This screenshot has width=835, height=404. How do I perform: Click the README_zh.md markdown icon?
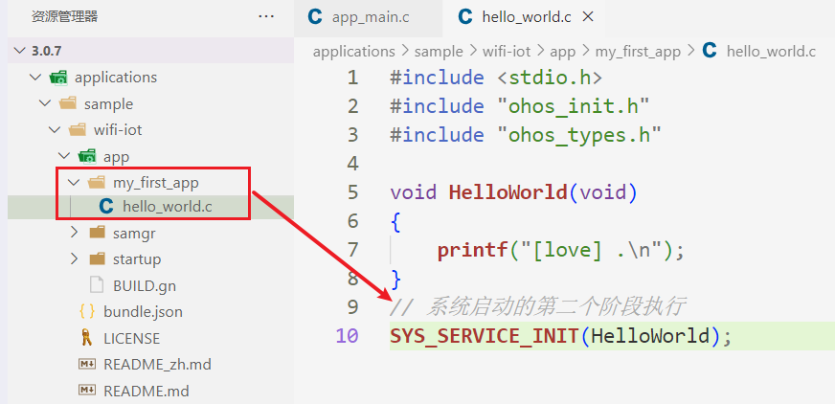[x=86, y=365]
